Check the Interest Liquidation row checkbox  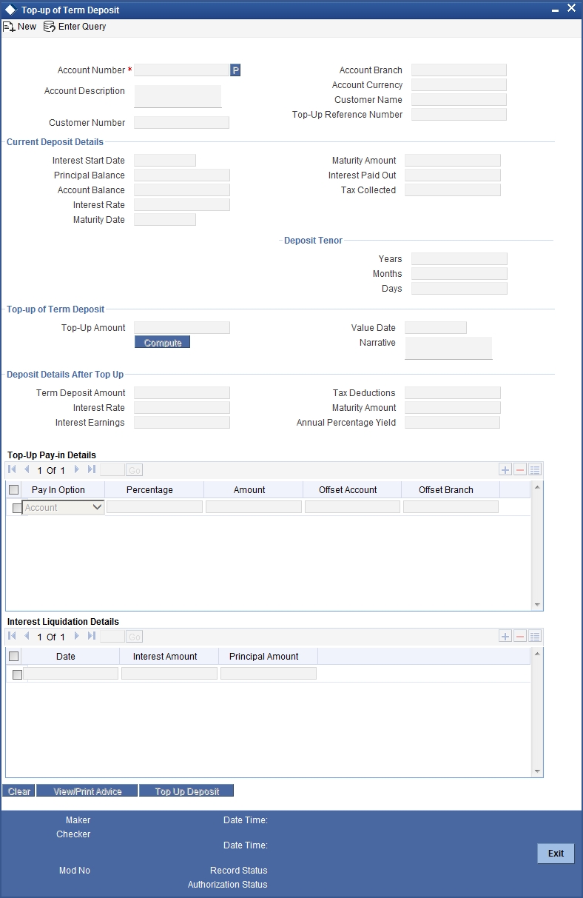click(x=17, y=674)
